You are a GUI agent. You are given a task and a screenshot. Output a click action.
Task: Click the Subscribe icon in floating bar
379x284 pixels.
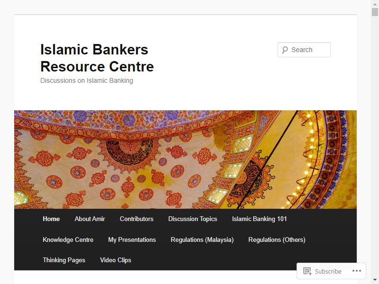tap(307, 271)
